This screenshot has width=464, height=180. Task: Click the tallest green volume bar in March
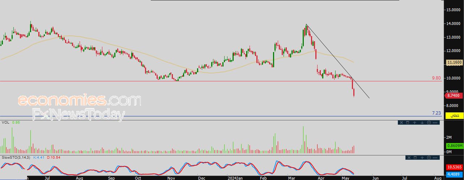coord(303,140)
